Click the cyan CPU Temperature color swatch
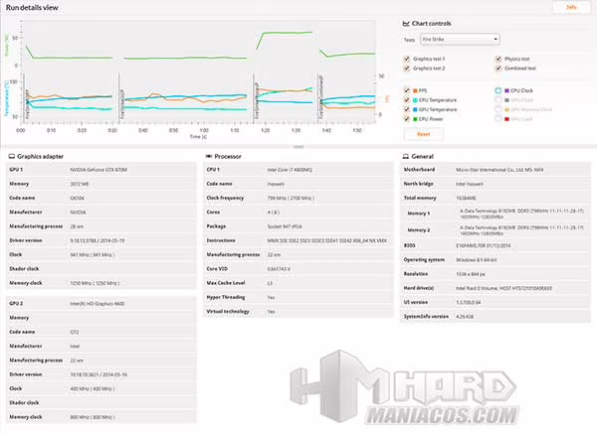 415,100
